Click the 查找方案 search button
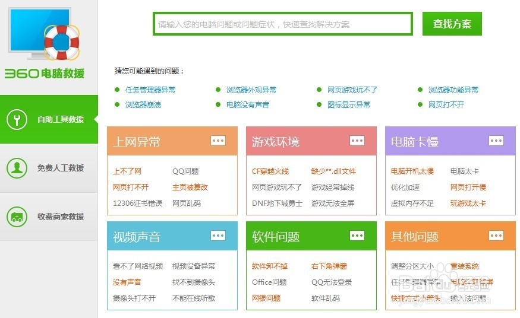Viewport: 520px width, 318px height. [x=452, y=24]
